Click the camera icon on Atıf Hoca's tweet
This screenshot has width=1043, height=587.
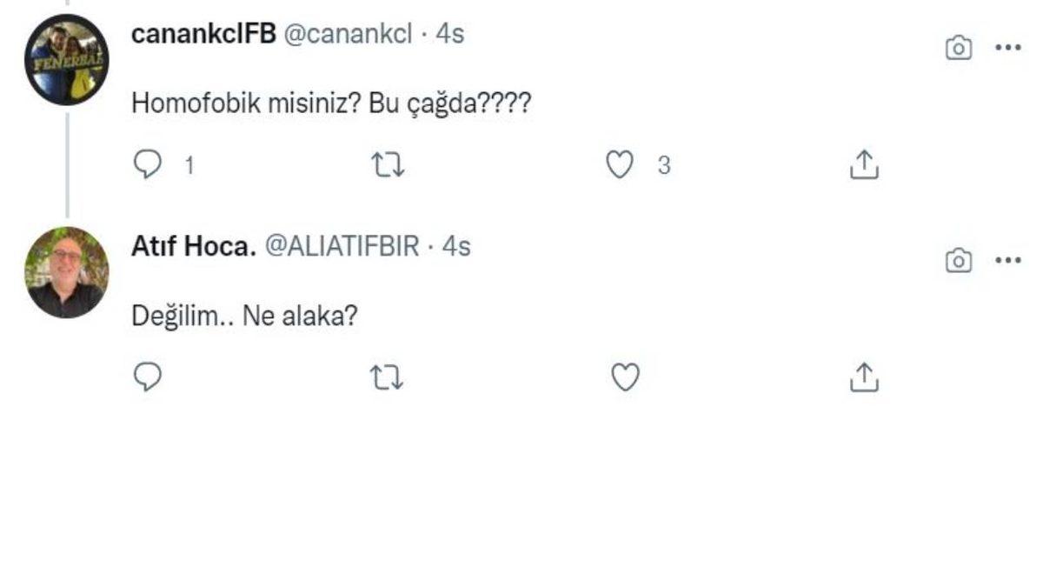point(957,259)
